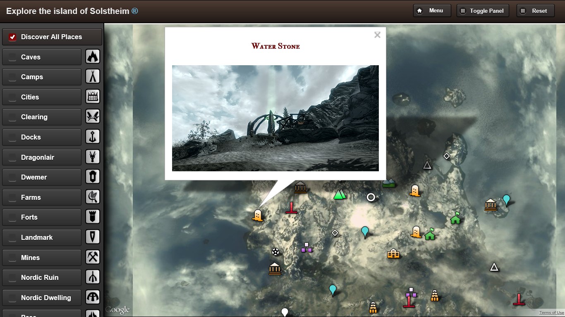Click the Farms wheat icon button

pyautogui.click(x=93, y=197)
